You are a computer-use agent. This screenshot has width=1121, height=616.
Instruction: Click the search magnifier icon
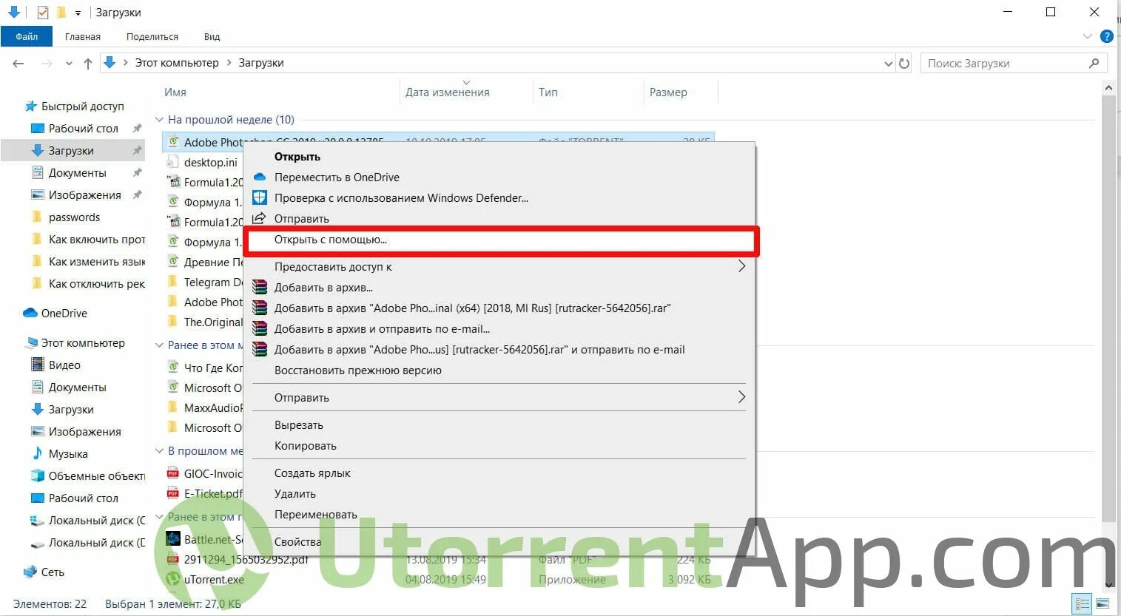(1094, 64)
